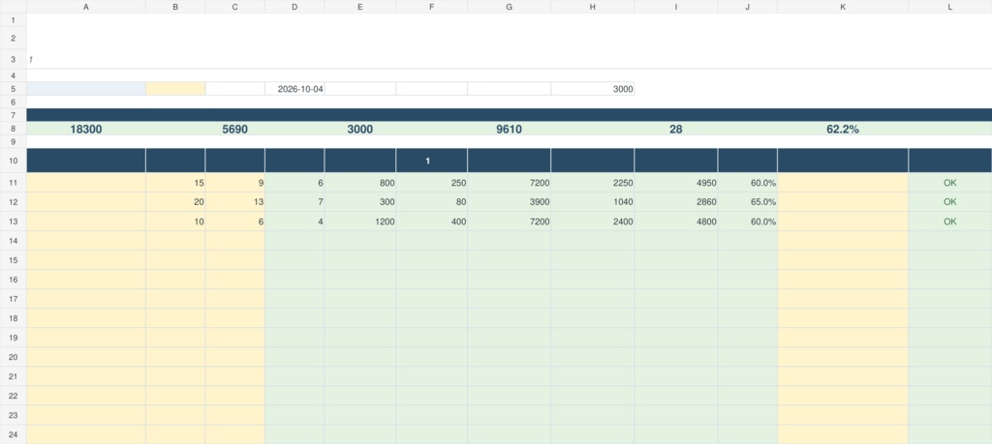Select row 11 header

[14, 183]
